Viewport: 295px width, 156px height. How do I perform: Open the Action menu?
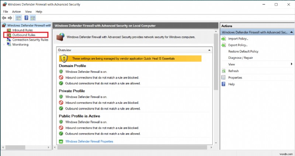[x=16, y=12]
